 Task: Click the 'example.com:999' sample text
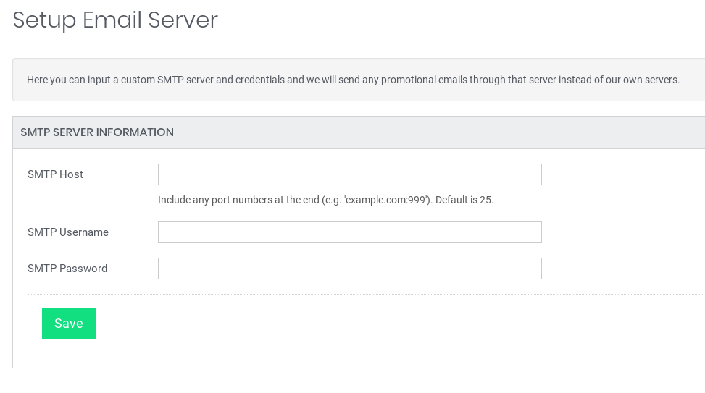pos(388,200)
